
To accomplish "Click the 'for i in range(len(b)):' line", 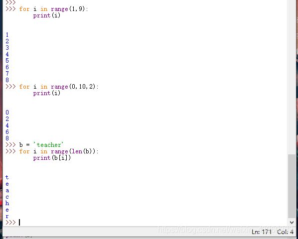I will (x=59, y=151).
